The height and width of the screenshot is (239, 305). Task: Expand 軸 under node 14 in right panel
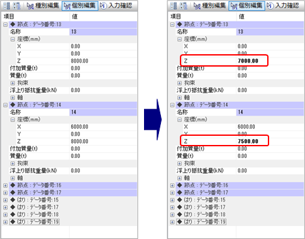[179, 178]
